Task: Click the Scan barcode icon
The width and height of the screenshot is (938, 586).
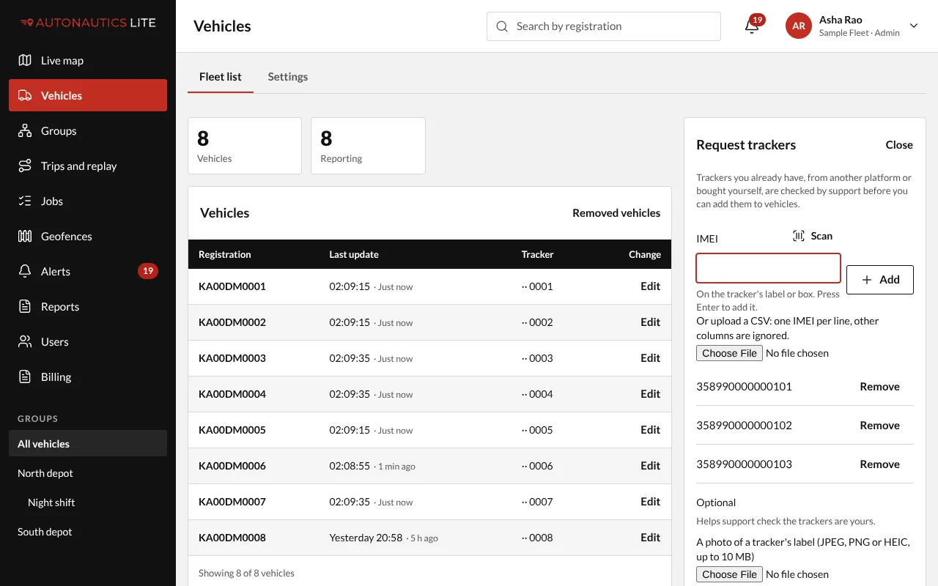Action: click(799, 236)
